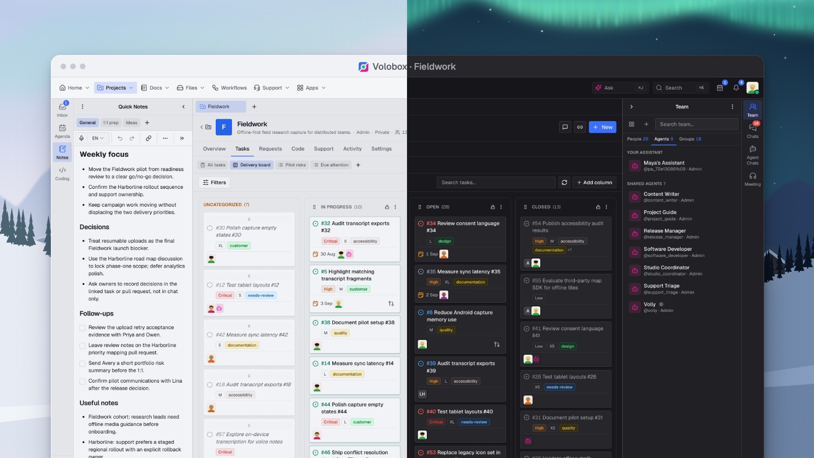Viewport: 814px width, 458px height.
Task: Click the blue New button
Action: pos(602,127)
